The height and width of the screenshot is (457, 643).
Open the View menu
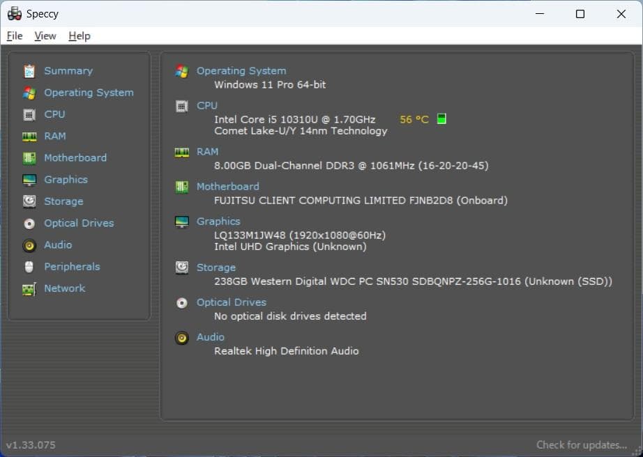45,36
